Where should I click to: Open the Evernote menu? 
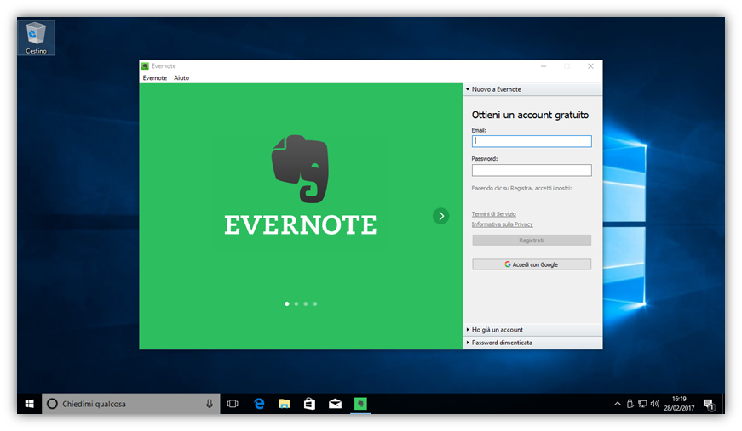click(x=155, y=78)
